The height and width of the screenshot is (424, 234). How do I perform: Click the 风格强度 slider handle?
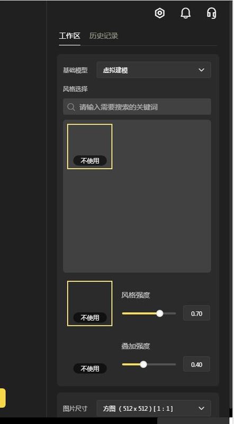tap(160, 313)
